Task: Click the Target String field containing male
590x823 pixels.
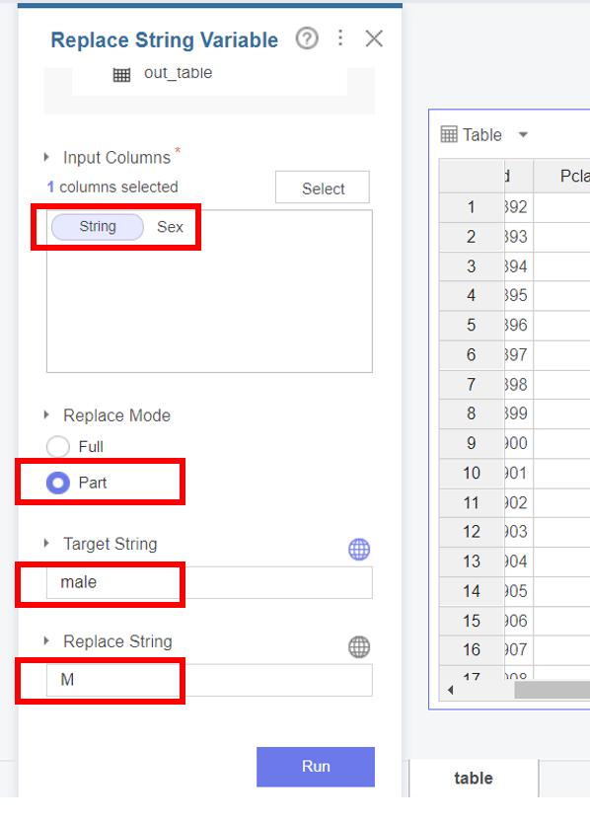Action: point(209,582)
